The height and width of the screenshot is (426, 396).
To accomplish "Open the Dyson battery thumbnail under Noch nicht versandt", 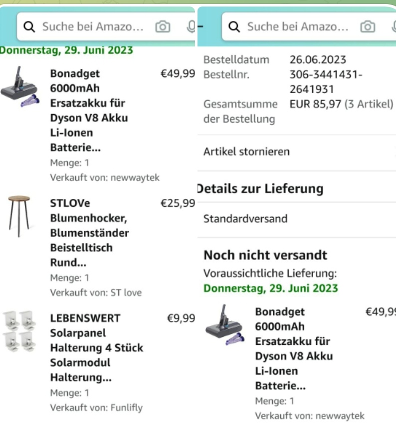I will coord(224,325).
